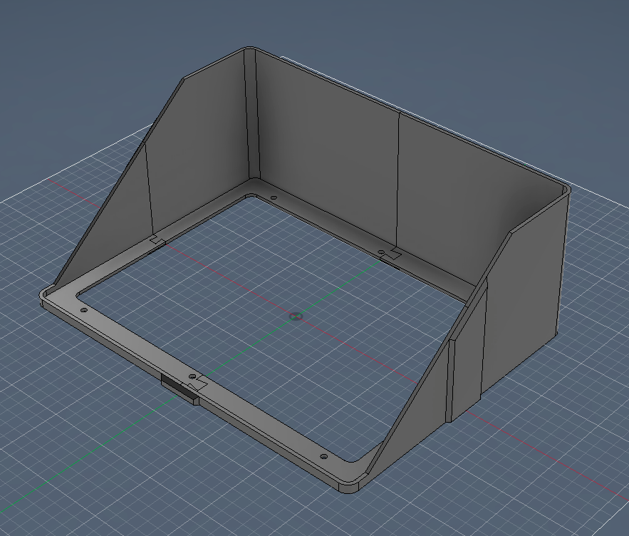Click the dark latch tab under front frame
629x536 pixels.
point(180,388)
